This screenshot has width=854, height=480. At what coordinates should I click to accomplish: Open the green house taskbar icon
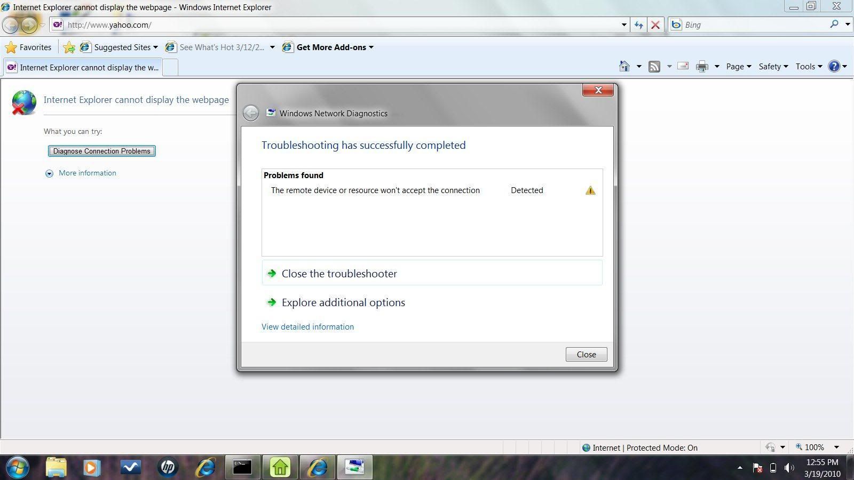coord(280,468)
